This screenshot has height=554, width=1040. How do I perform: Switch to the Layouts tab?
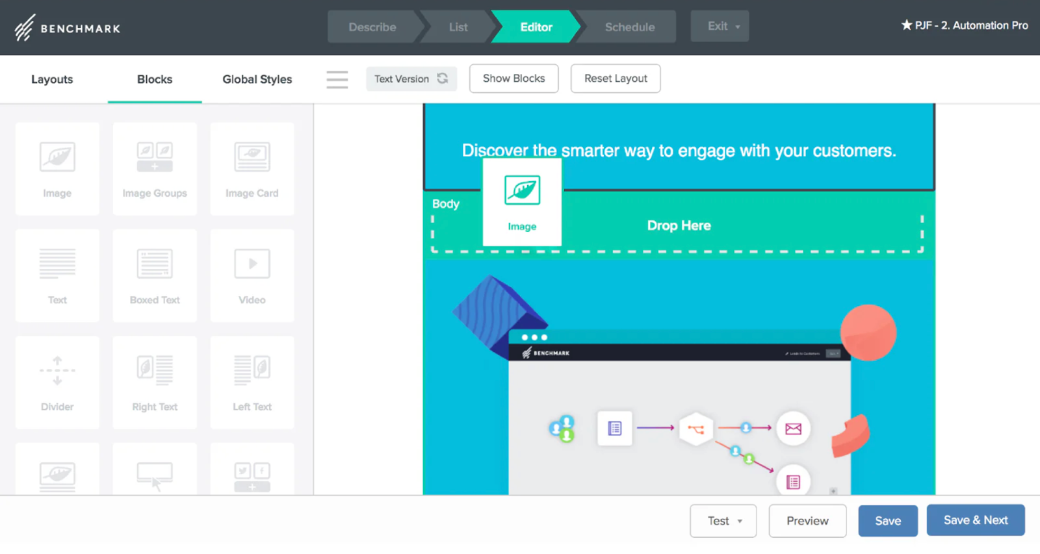[x=52, y=79]
